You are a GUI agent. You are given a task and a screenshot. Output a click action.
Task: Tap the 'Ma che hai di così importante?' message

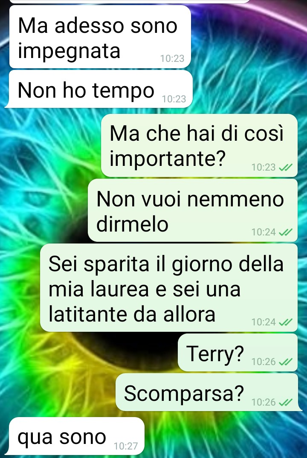199,145
